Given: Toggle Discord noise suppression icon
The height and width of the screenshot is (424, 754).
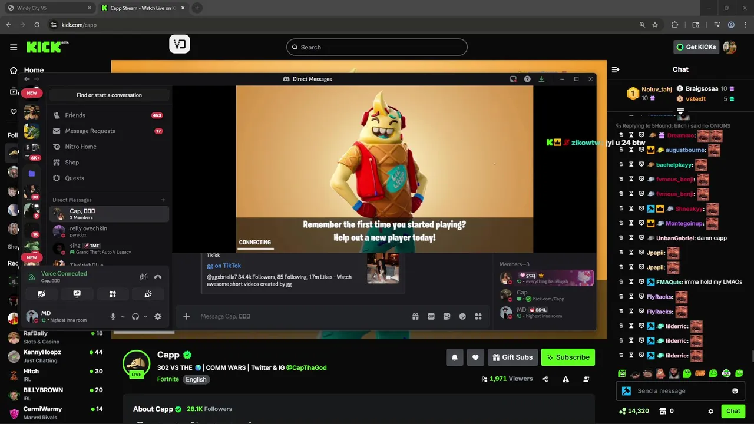Looking at the screenshot, I should [143, 277].
